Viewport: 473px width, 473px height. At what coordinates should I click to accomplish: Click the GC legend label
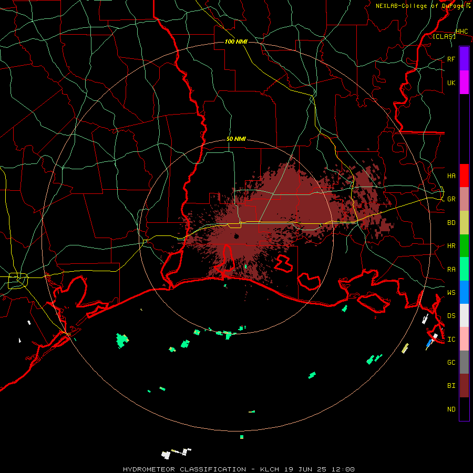[x=451, y=363]
